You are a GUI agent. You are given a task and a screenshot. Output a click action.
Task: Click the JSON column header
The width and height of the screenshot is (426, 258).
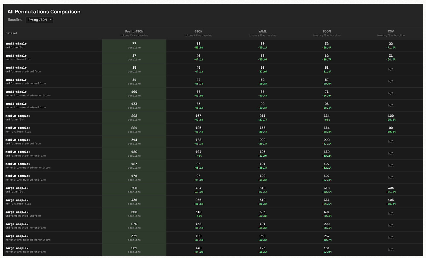(x=198, y=33)
